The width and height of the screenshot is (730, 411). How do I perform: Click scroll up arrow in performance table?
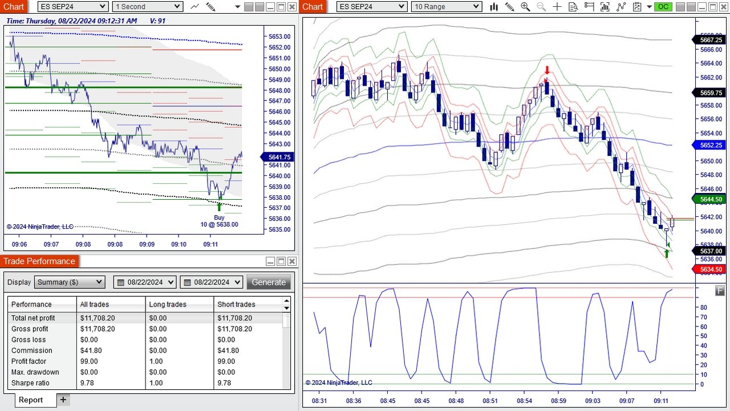click(286, 301)
